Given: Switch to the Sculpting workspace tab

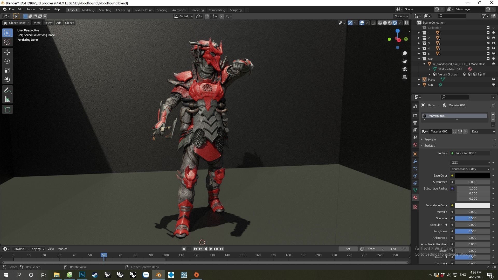Looking at the screenshot, I should [x=105, y=10].
